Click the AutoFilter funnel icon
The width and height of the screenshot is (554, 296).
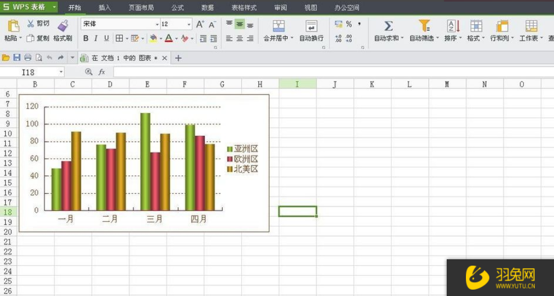click(x=424, y=26)
